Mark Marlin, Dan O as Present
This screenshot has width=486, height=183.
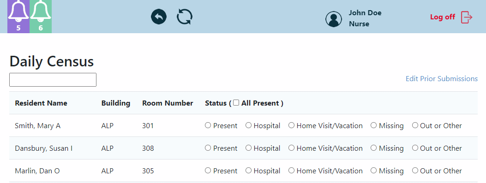point(208,171)
